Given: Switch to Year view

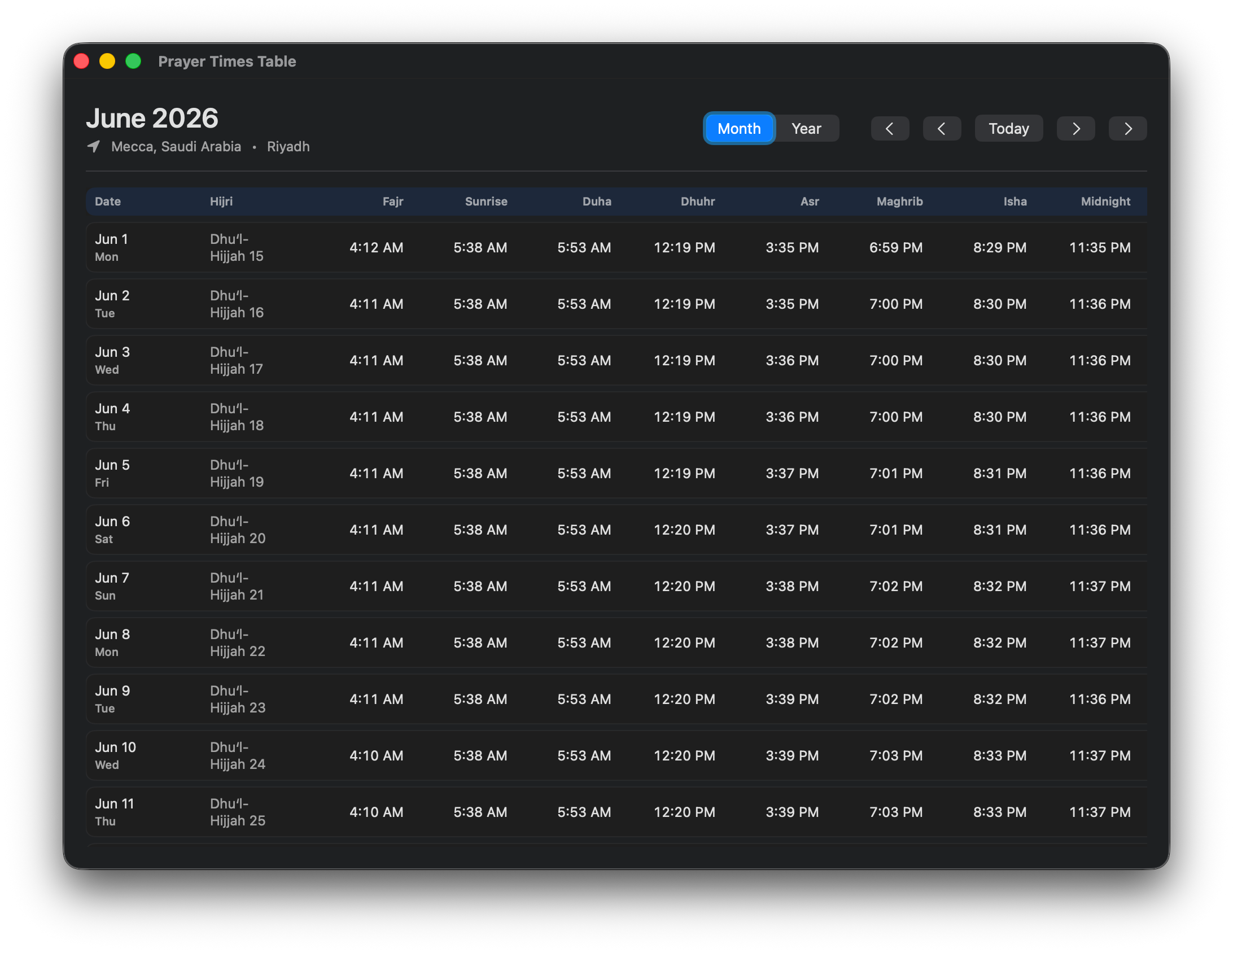Looking at the screenshot, I should click(x=806, y=129).
